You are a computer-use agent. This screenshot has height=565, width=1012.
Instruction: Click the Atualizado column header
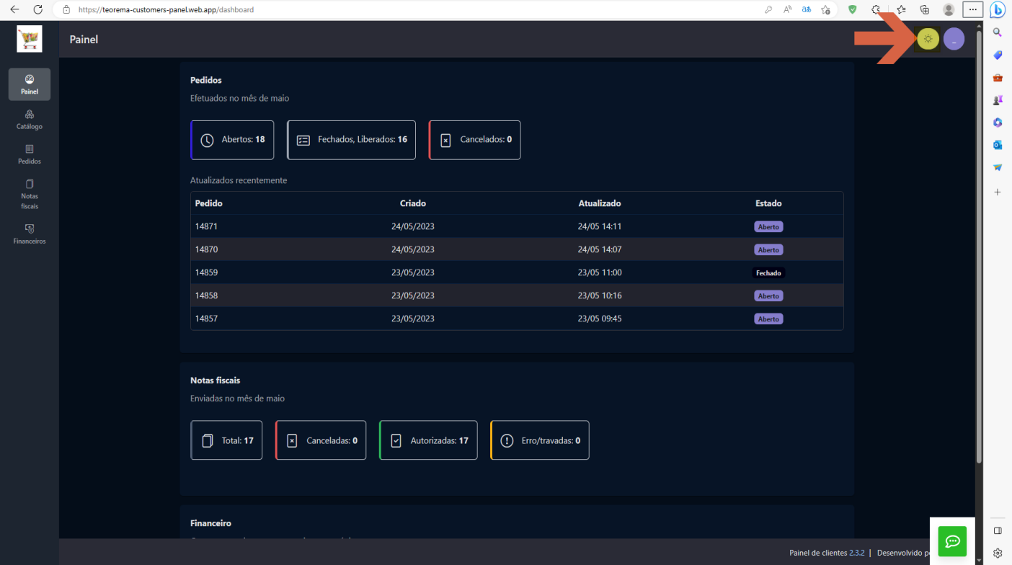tap(600, 203)
